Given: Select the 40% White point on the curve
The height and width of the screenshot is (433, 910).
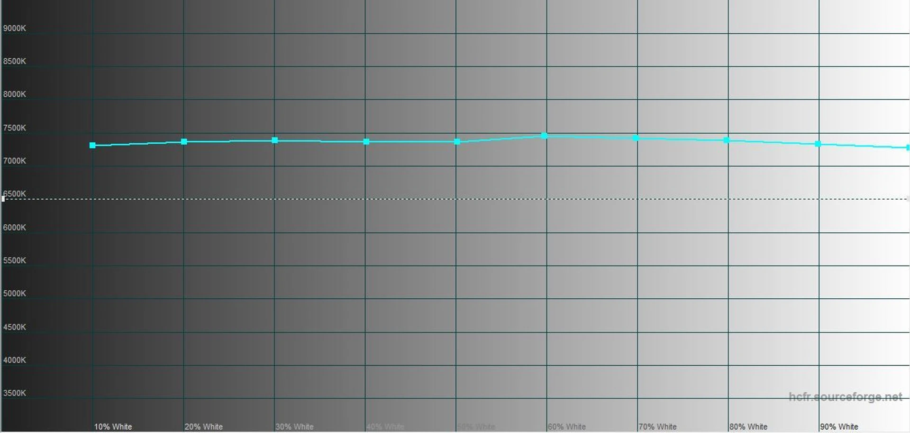Looking at the screenshot, I should tap(366, 142).
